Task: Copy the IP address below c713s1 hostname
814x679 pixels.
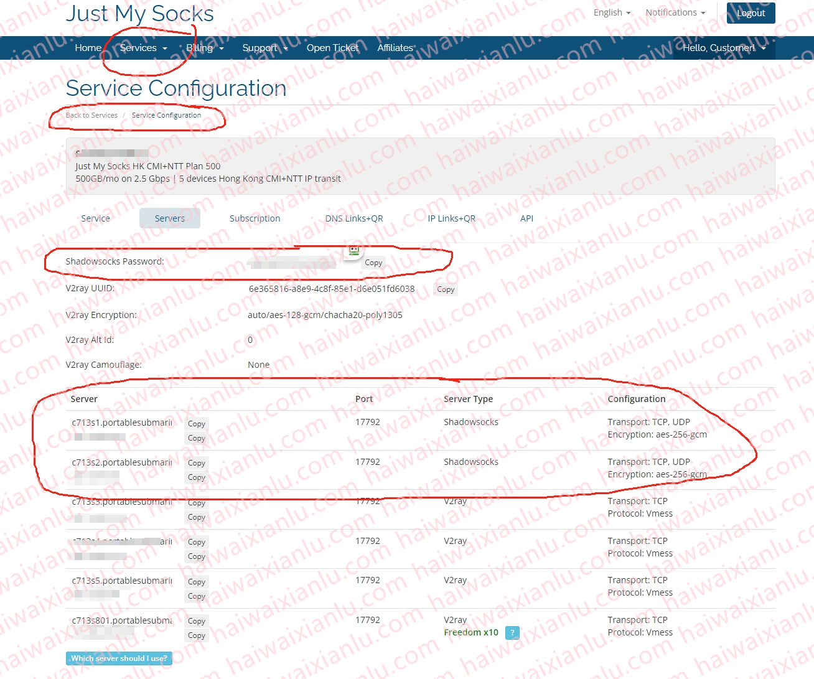Action: tap(196, 438)
